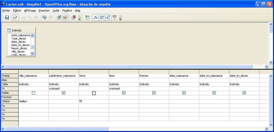The image size is (274, 132).
Task: Open first toolbar's overflow dropdown arrow
Action: tap(80, 18)
